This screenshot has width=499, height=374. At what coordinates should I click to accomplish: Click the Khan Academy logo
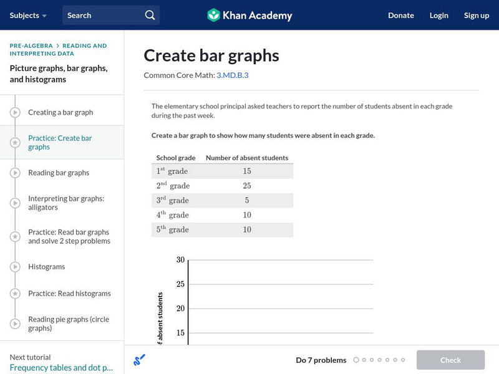pyautogui.click(x=249, y=15)
